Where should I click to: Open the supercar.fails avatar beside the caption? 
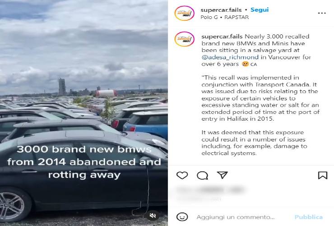point(185,39)
